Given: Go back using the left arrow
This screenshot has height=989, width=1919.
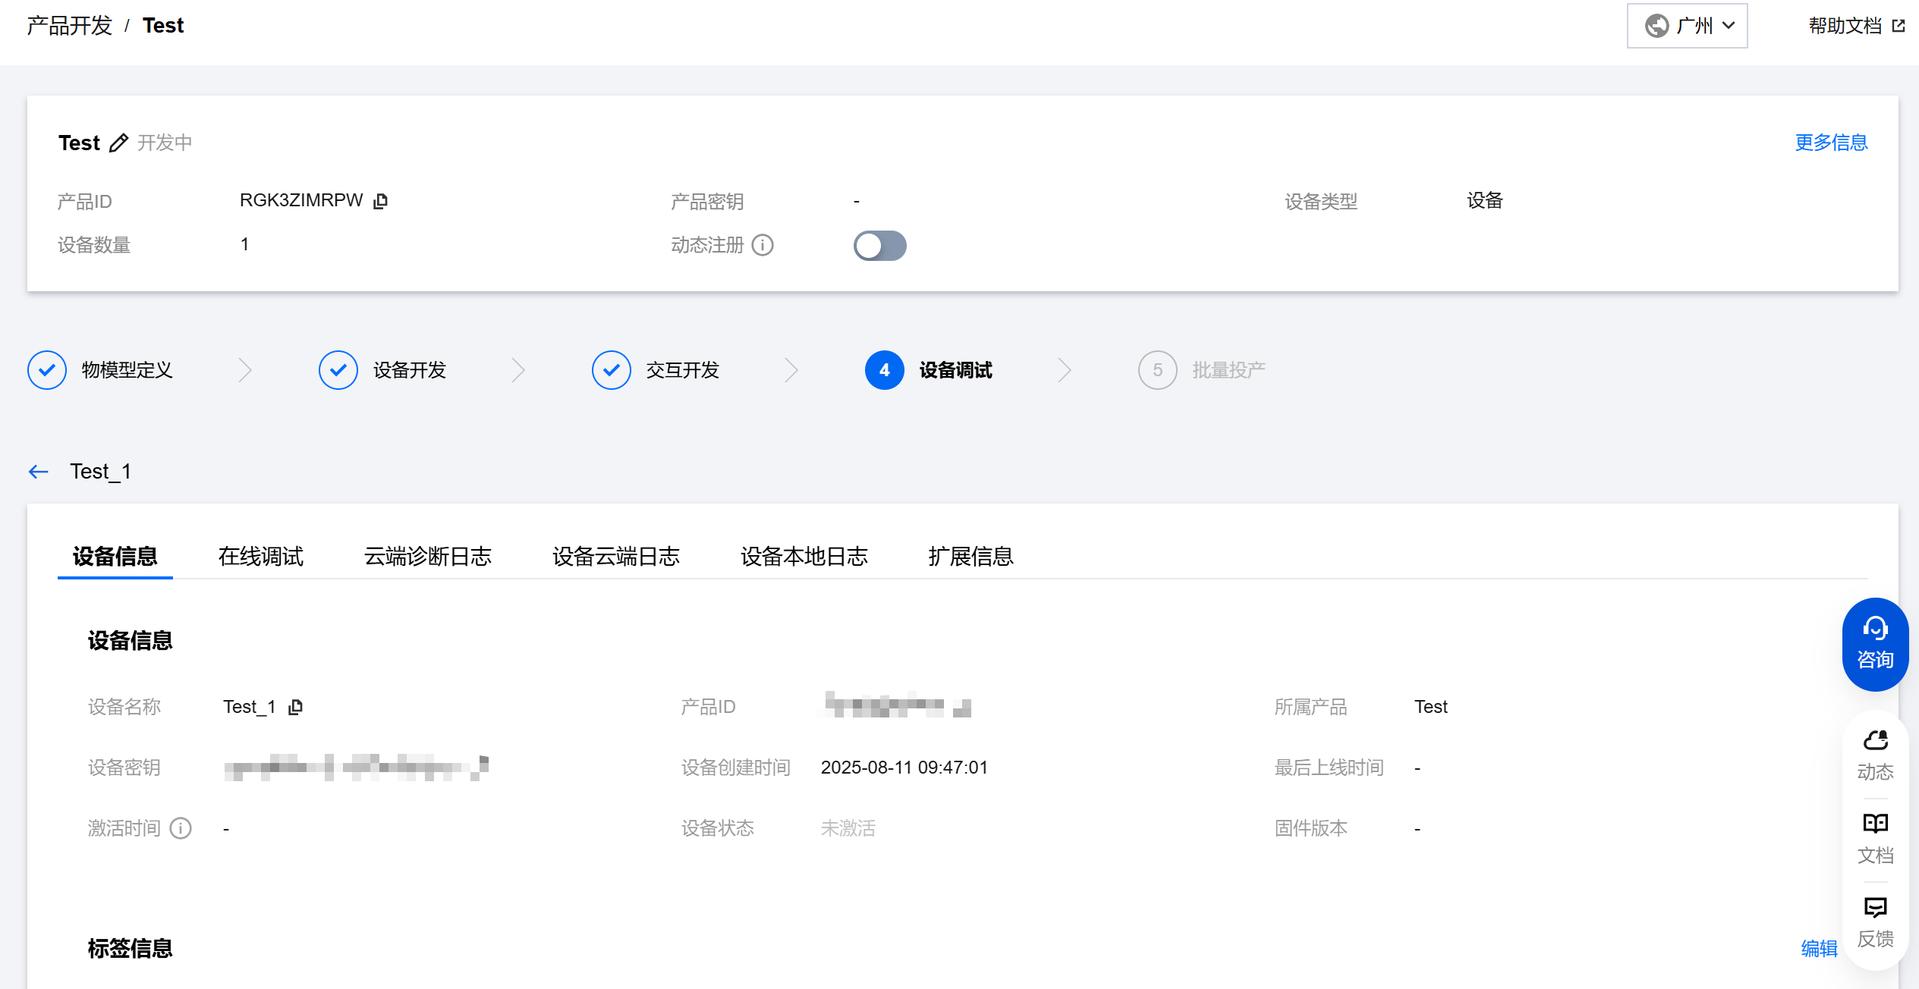Looking at the screenshot, I should coord(38,472).
